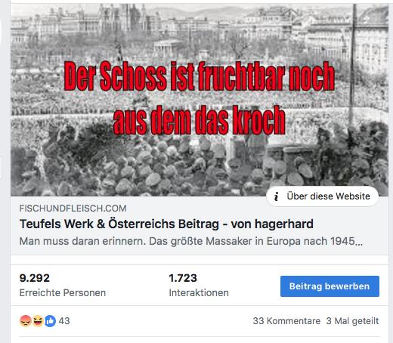
Task: Open 'Über diese Website' info button
Action: click(x=322, y=196)
